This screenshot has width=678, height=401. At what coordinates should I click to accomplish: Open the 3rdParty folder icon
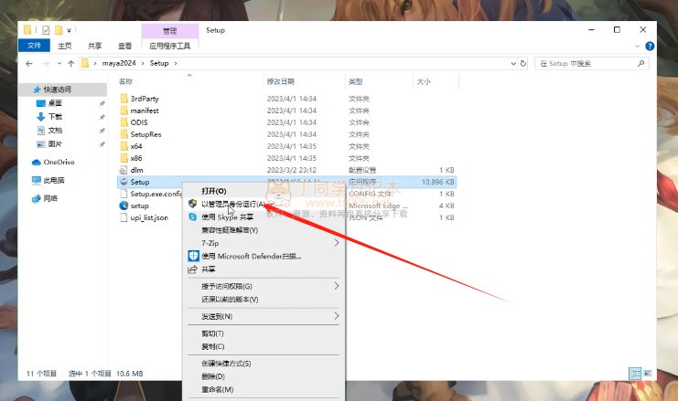[124, 98]
